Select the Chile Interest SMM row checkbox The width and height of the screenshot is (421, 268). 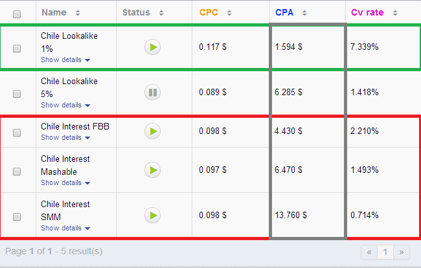point(17,217)
